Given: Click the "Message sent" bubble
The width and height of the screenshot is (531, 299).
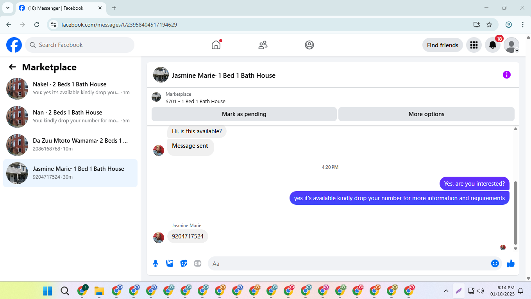Looking at the screenshot, I should (x=190, y=147).
